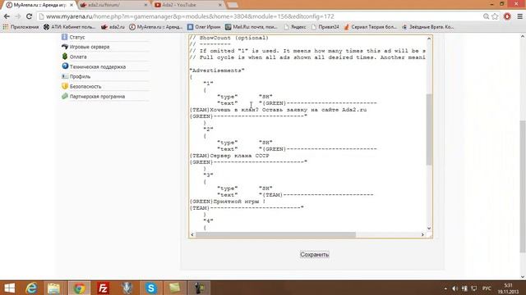The image size is (526, 295).
Task: Open the Звёздные Врата bookmark
Action: coord(427,27)
